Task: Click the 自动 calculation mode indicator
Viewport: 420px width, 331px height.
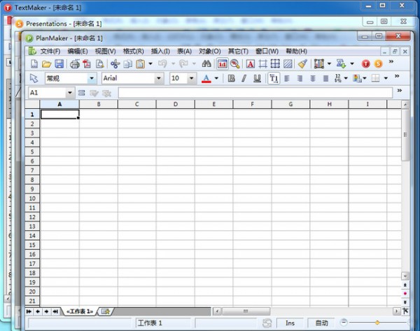Action: [321, 323]
